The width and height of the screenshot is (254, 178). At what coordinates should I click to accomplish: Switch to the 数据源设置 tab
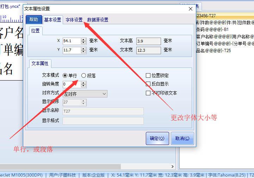pyautogui.click(x=98, y=20)
